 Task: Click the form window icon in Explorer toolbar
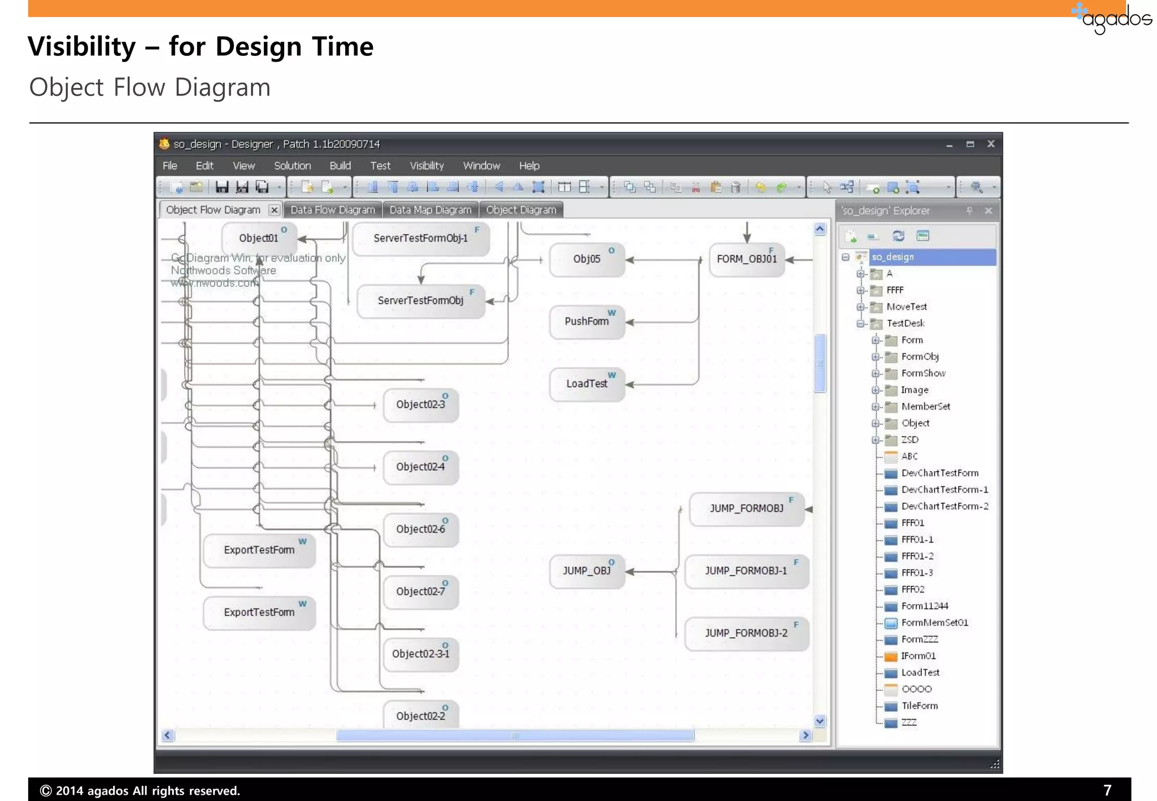pyautogui.click(x=923, y=236)
